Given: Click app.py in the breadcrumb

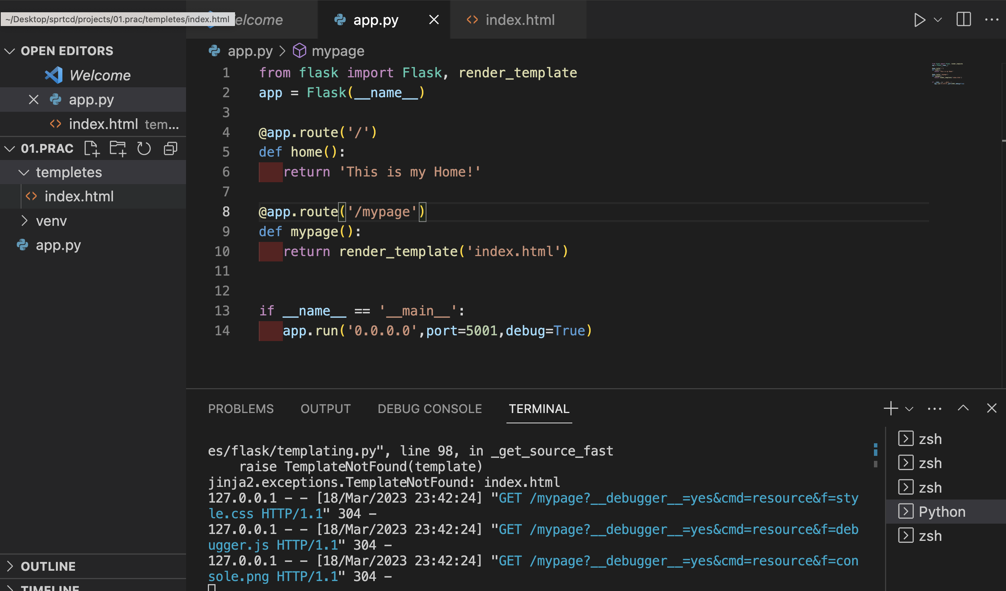Looking at the screenshot, I should (x=250, y=51).
